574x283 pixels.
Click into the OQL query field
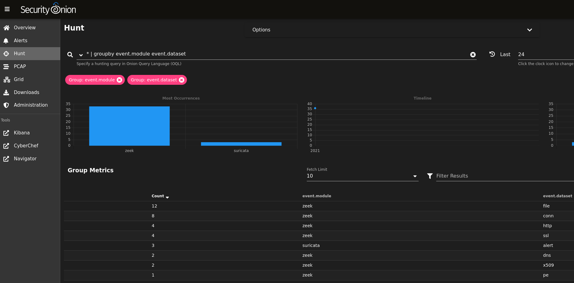pos(276,54)
